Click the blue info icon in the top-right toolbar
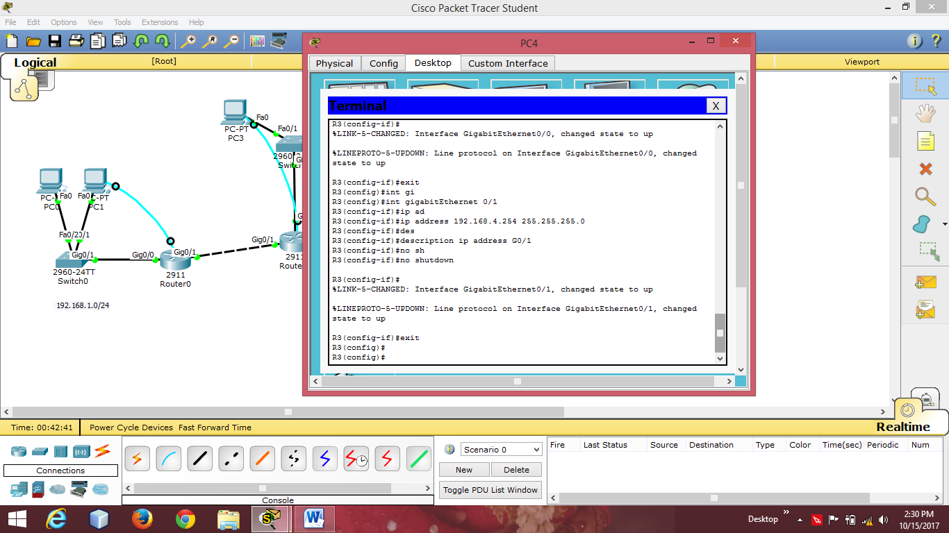This screenshot has height=533, width=949. (916, 41)
